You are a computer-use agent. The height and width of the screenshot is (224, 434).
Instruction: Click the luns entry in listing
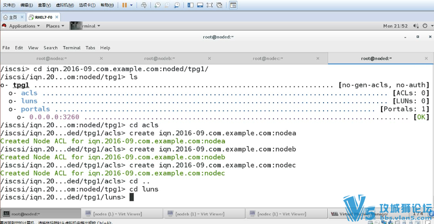click(x=29, y=101)
